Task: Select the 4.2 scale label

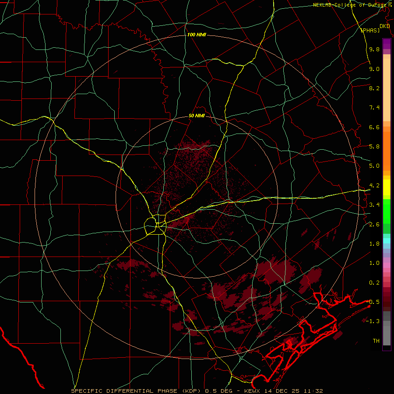Action: click(x=374, y=186)
